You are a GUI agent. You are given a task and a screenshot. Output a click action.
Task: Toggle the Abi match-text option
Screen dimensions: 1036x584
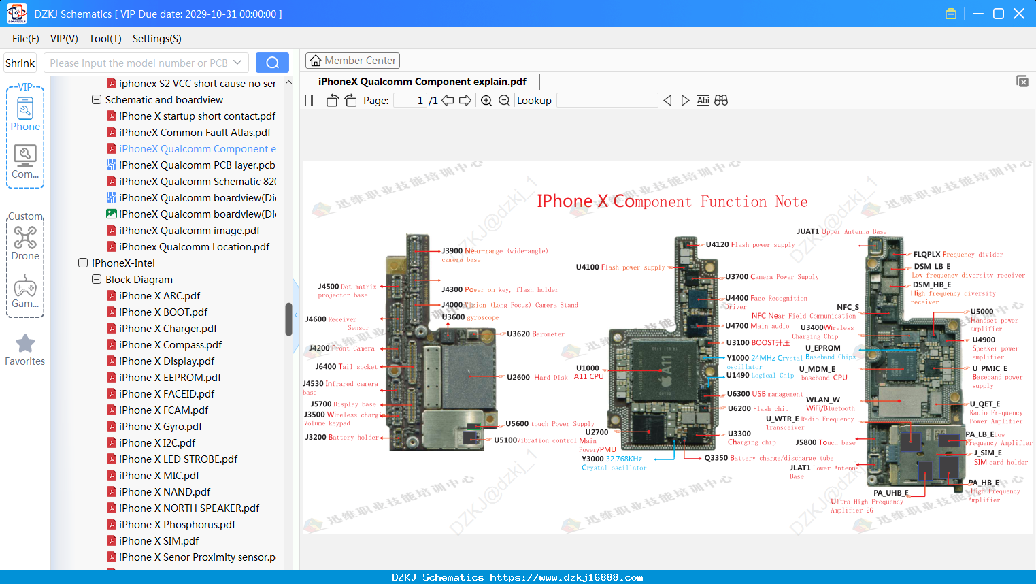pos(703,101)
